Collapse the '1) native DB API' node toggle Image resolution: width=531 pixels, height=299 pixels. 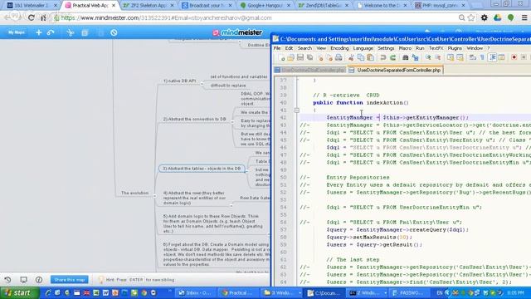pyautogui.click(x=202, y=84)
